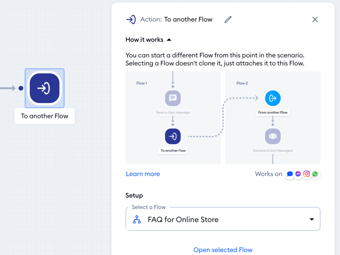
Task: Click the pencil icon to rename action
Action: pyautogui.click(x=228, y=19)
